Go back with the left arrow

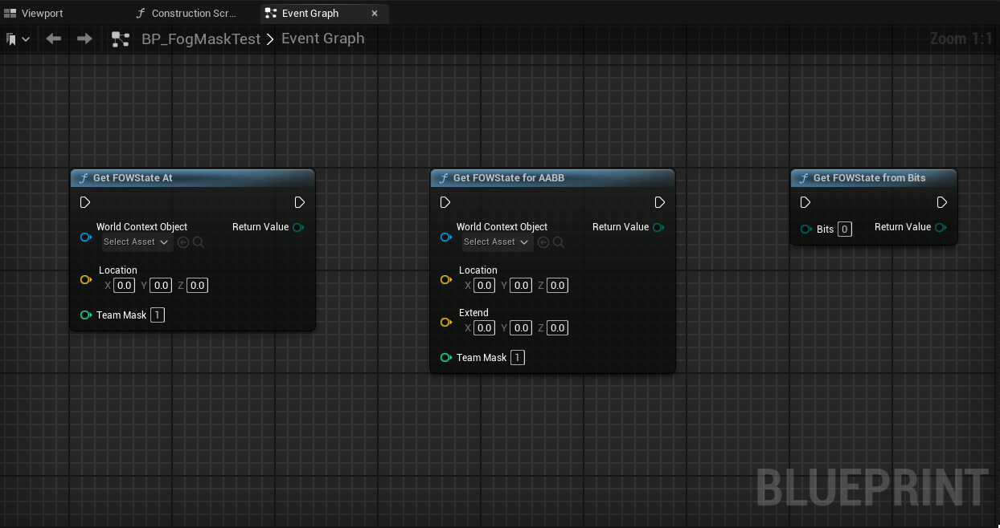click(54, 39)
